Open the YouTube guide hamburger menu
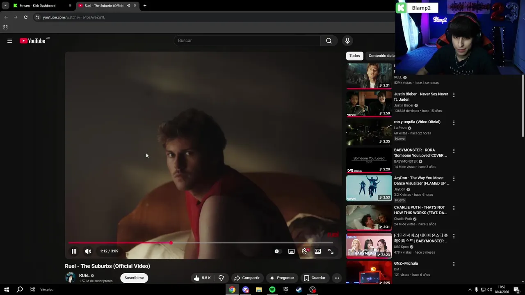 click(10, 41)
